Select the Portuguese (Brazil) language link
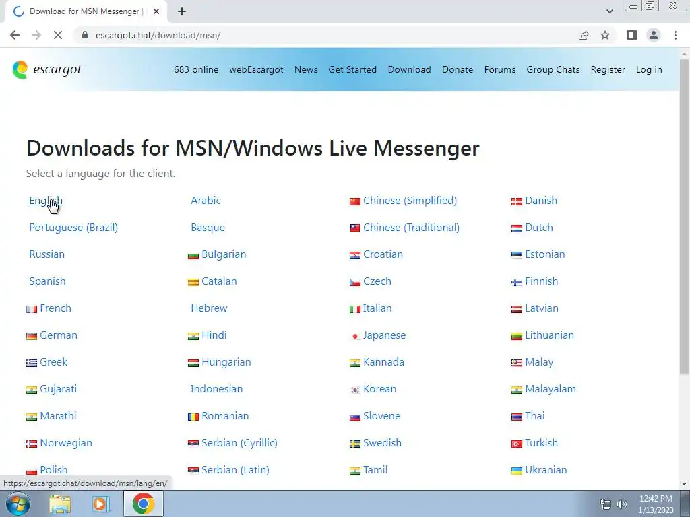Screen dimensions: 690x517 pyautogui.click(x=73, y=228)
